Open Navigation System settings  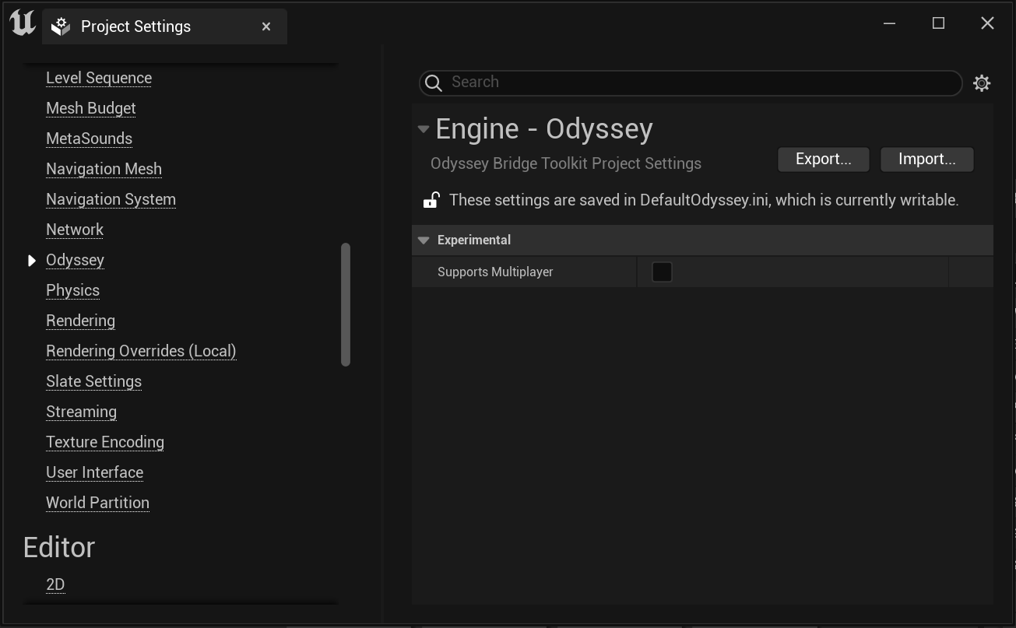coord(111,199)
